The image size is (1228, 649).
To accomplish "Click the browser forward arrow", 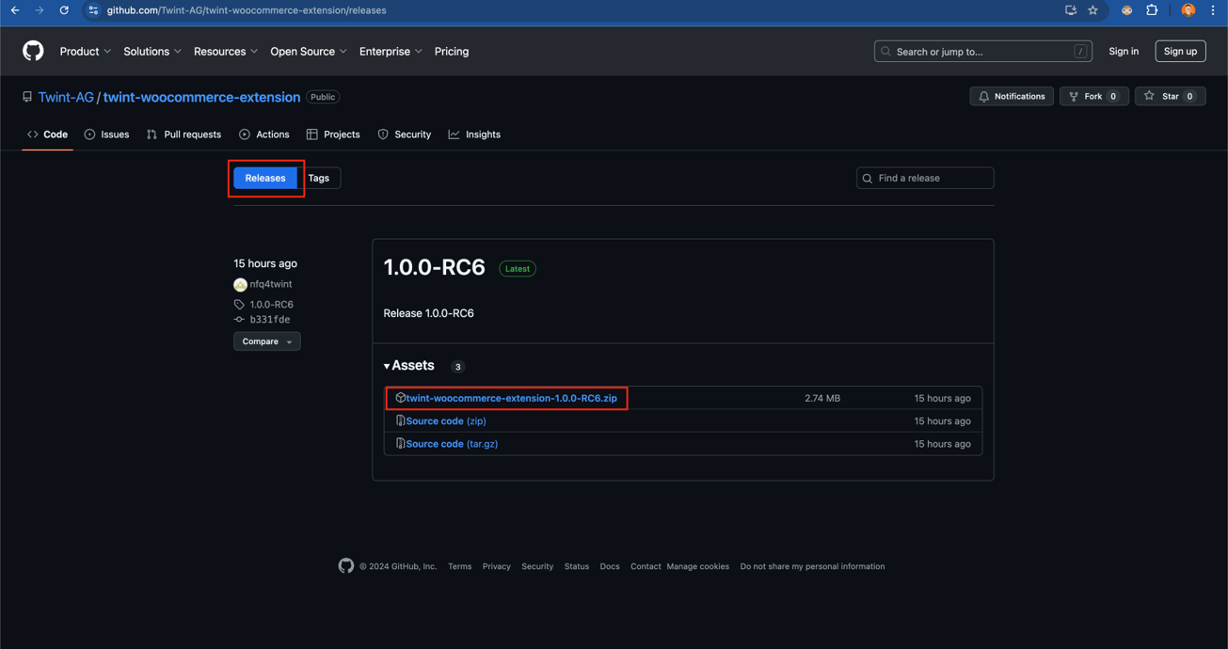I will 40,10.
